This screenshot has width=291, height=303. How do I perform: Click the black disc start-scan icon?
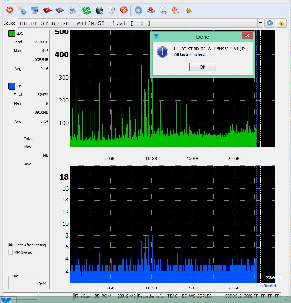[x=99, y=10]
